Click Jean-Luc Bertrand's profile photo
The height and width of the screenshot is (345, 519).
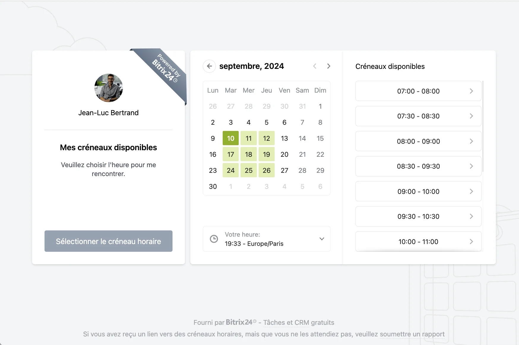click(109, 88)
